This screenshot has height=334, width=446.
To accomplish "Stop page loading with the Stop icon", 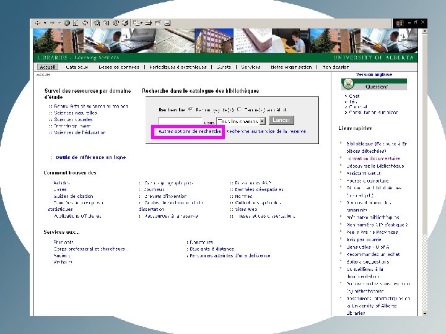I will pyautogui.click(x=66, y=23).
